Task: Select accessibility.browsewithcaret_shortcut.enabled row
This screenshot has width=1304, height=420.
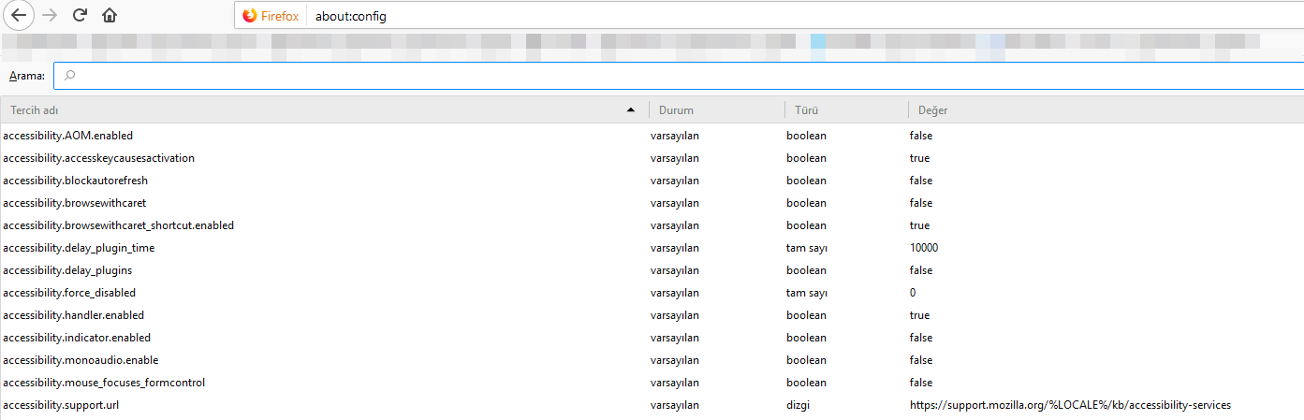Action: tap(652, 225)
